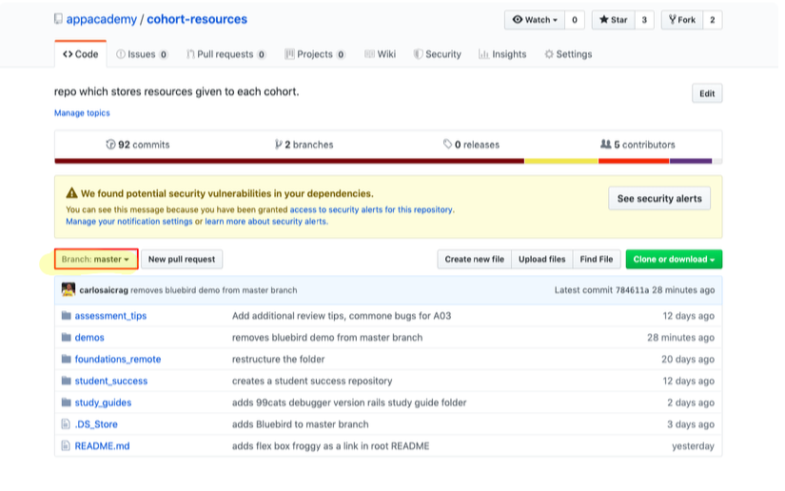The height and width of the screenshot is (491, 785).
Task: Open the Projects tab
Action: coord(315,54)
